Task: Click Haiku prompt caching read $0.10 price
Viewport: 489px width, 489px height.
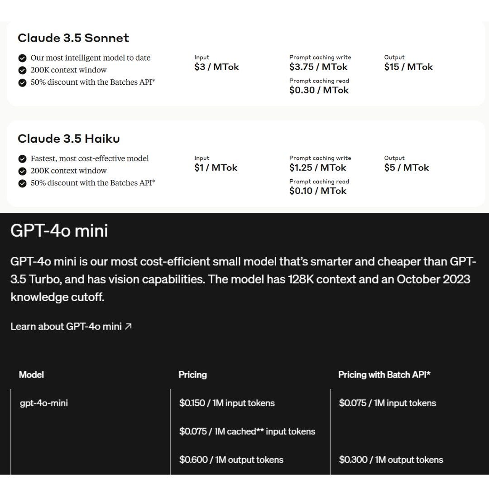Action: pos(317,191)
